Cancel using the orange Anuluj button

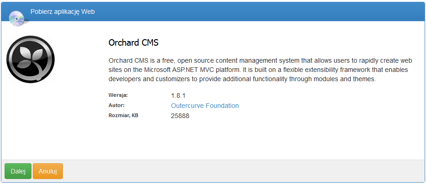[48, 171]
